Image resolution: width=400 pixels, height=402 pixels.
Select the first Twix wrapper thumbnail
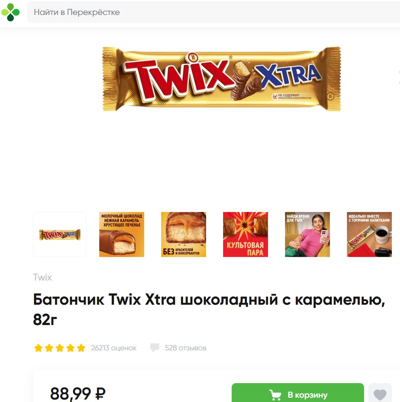[60, 234]
